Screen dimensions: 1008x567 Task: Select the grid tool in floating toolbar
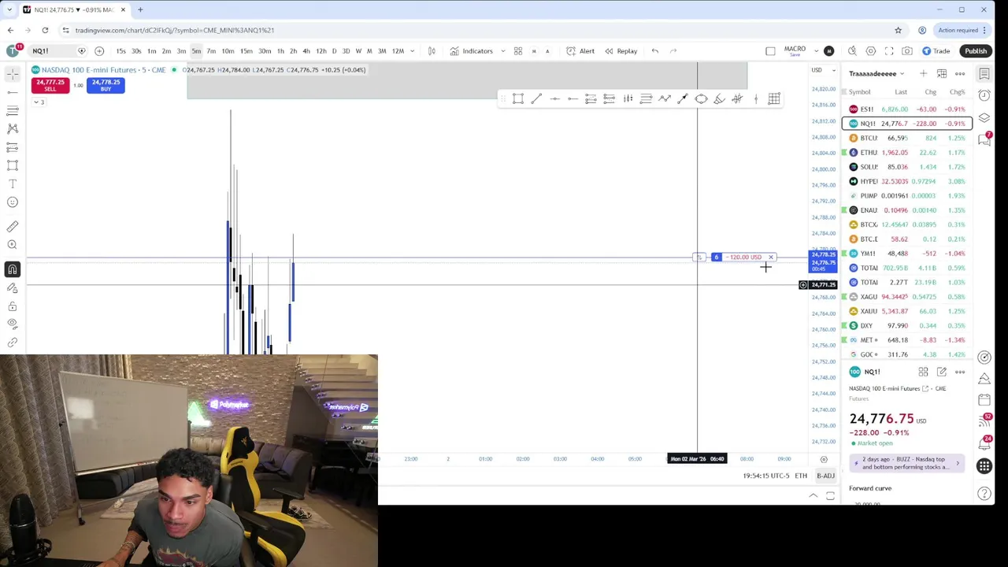point(774,98)
